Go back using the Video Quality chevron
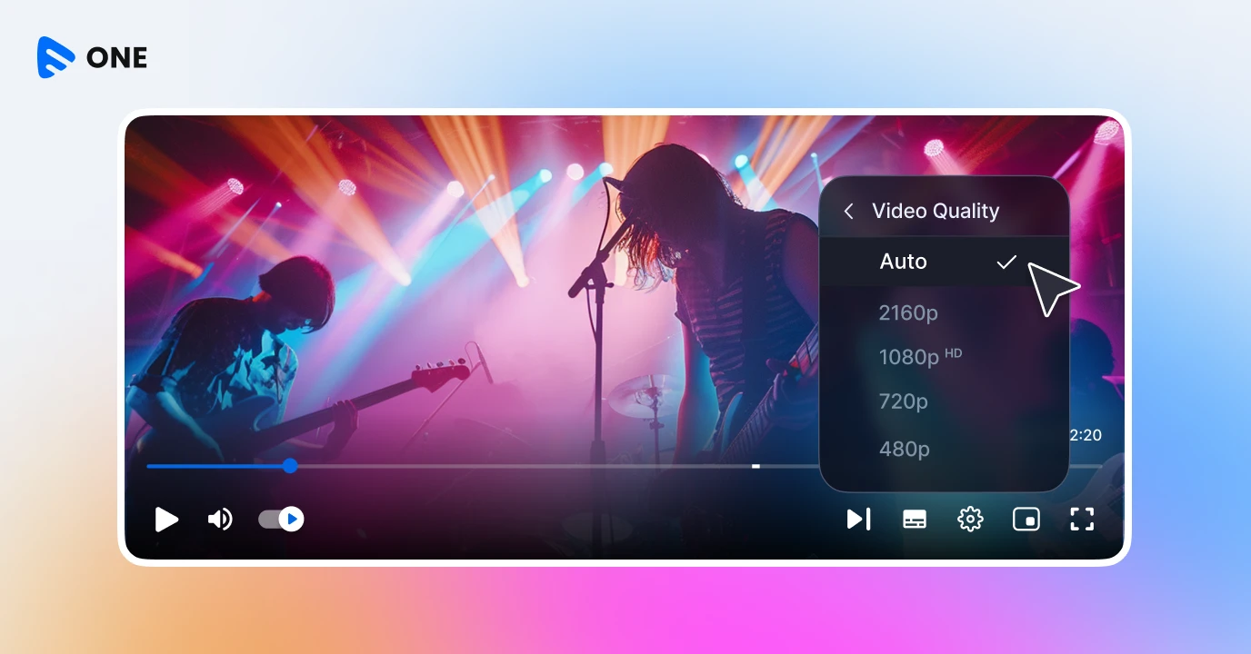 coord(848,212)
